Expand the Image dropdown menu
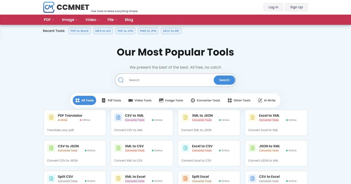Screen dimensions: 351x184 (70, 20)
